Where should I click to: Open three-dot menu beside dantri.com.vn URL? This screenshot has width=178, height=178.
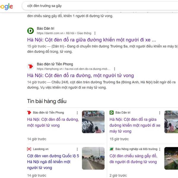(x=95, y=33)
